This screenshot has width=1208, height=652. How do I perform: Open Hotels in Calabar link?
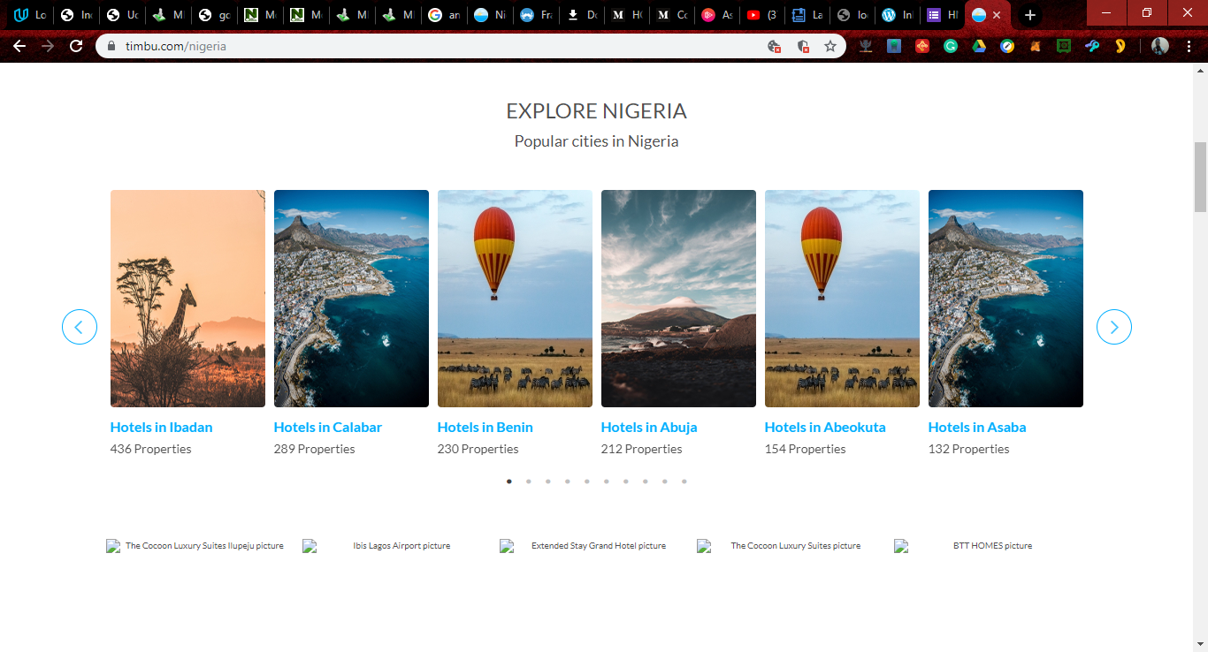[x=327, y=427]
